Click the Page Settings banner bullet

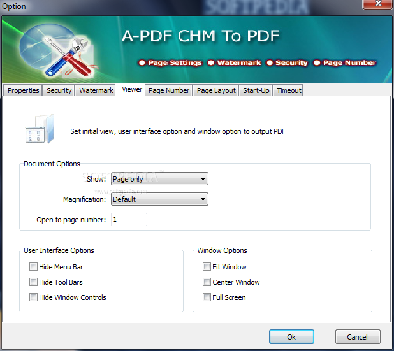coord(142,62)
